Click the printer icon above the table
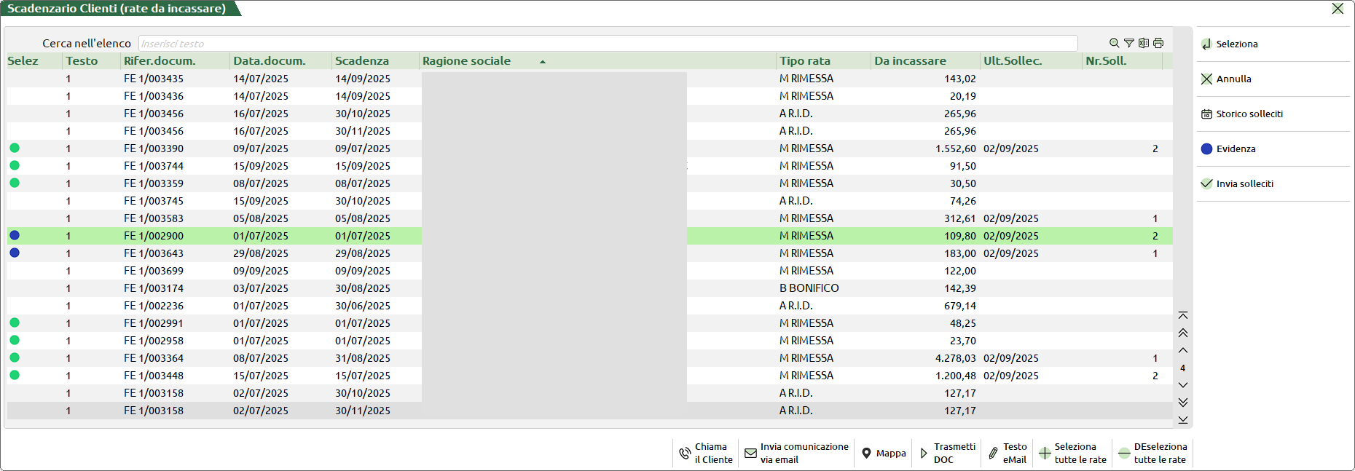This screenshot has width=1355, height=471. coord(1158,43)
